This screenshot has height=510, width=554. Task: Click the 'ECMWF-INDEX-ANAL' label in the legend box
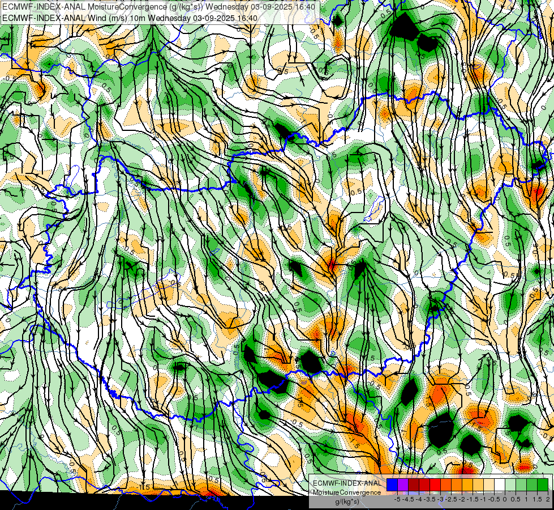coord(347,483)
